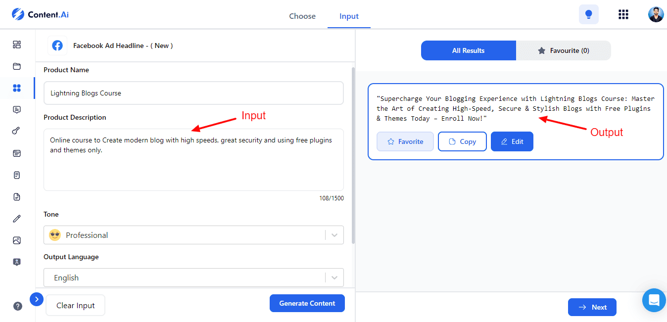
Task: Click the lightbulb icon in header
Action: click(x=588, y=15)
